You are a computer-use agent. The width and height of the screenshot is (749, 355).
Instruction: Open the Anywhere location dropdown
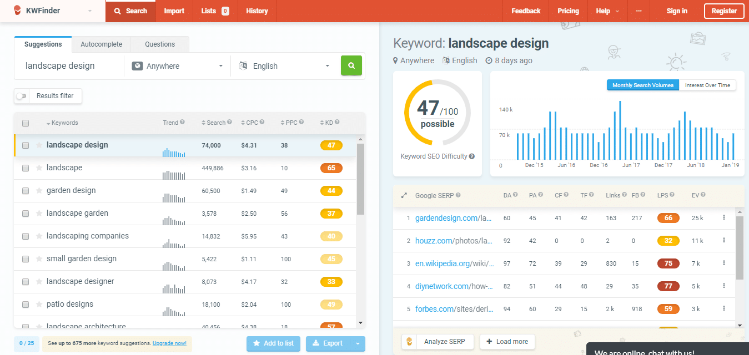[x=178, y=65]
